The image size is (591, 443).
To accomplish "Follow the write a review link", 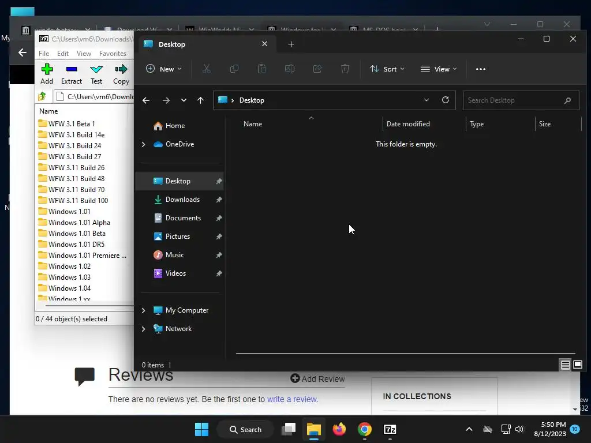I will click(291, 399).
